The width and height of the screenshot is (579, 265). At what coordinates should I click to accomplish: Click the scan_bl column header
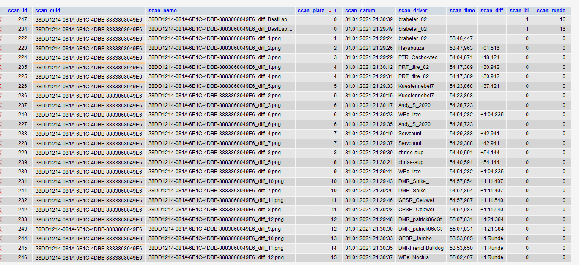click(x=519, y=11)
